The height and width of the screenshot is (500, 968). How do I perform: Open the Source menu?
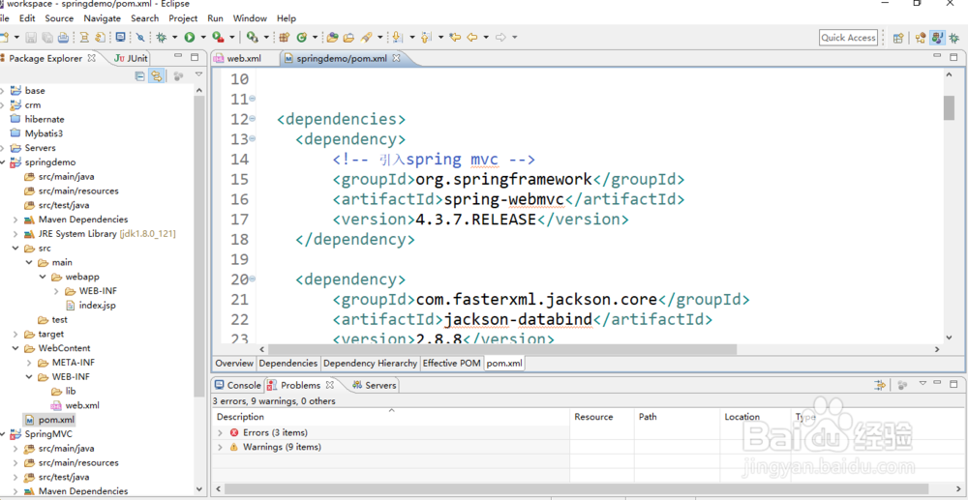click(59, 18)
